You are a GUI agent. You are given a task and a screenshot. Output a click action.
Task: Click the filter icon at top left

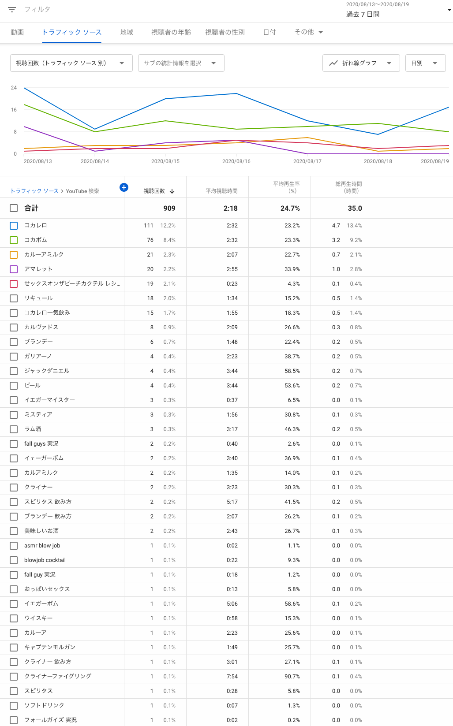[12, 9]
